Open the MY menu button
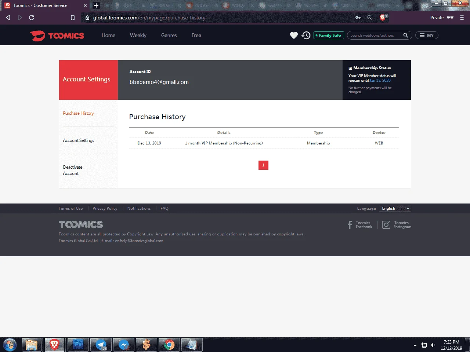Screen dimensions: 470x352 point(427,36)
